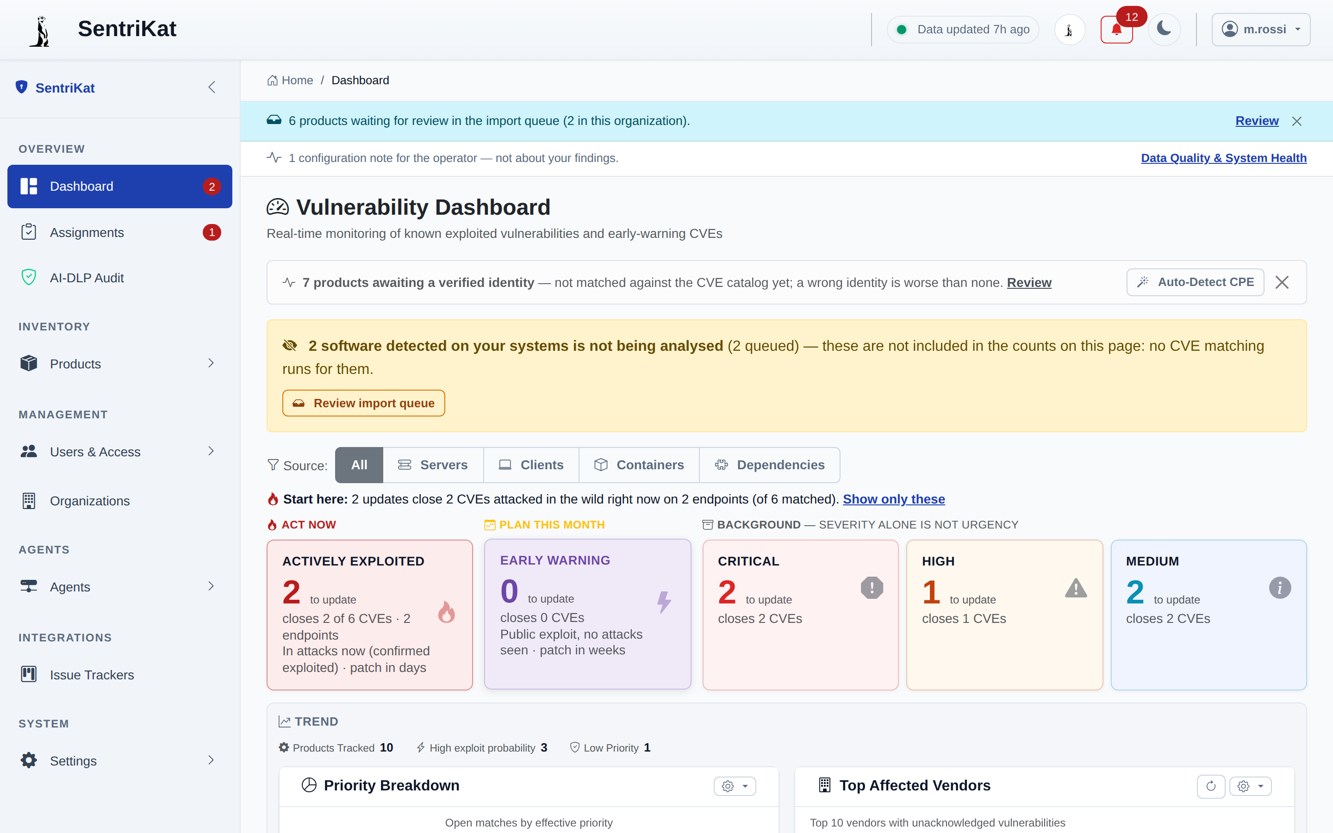The height and width of the screenshot is (833, 1333).
Task: Toggle dark mode moon icon
Action: [1164, 29]
